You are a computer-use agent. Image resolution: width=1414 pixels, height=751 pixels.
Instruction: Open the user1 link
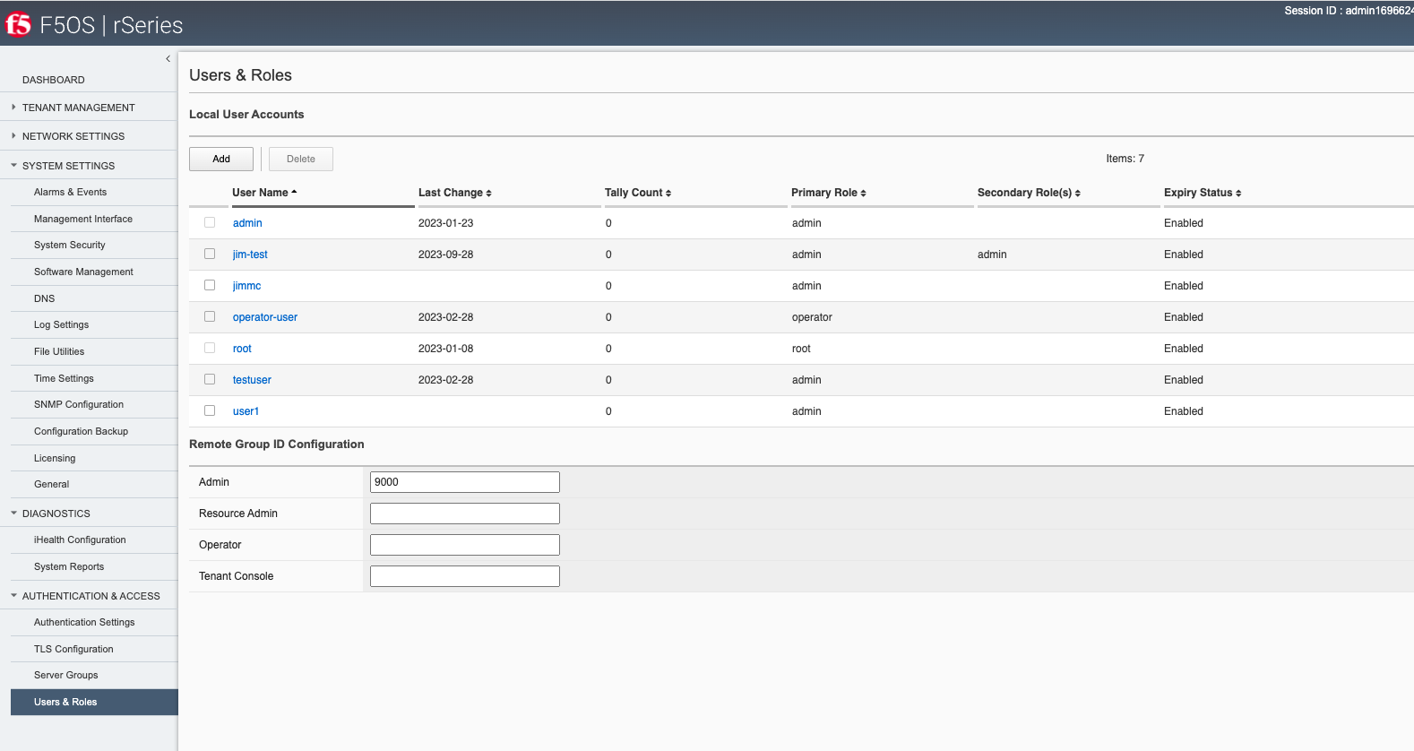[x=246, y=411]
